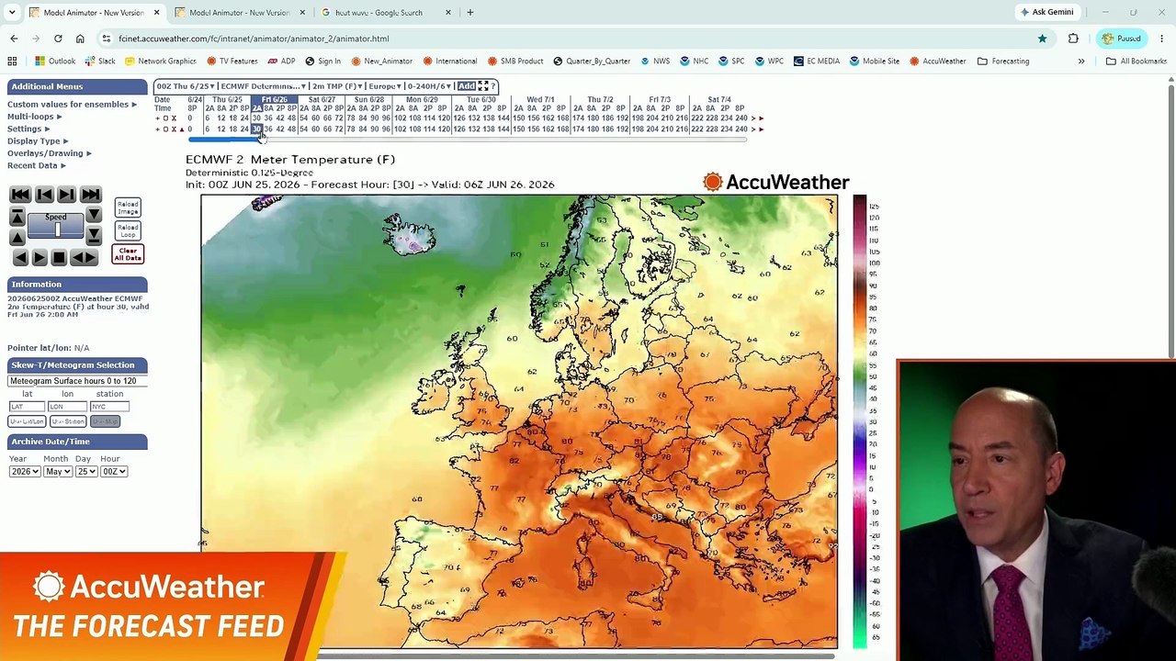Open the ECMWF Deterministic model dropdown
Viewport: 1176px width, 661px height.
[263, 86]
